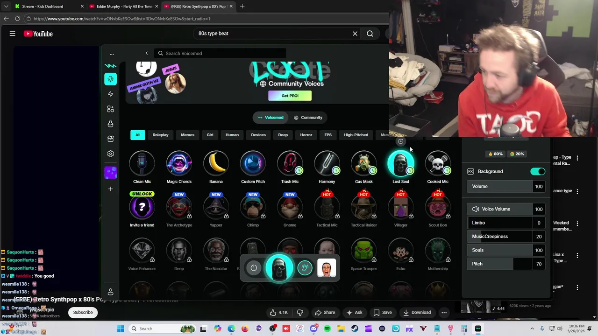598x336 pixels.
Task: Click the plus icon in Voicemod sidebar
Action: pyautogui.click(x=111, y=189)
